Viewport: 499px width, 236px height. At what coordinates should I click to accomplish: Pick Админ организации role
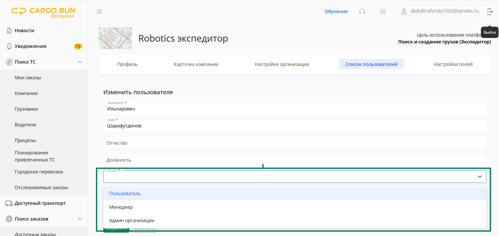coord(132,221)
